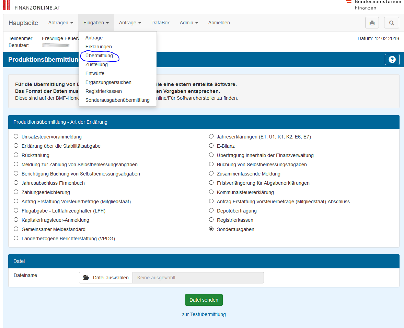
Task: Click the Keine ausgewählt filename field
Action: pos(198,278)
